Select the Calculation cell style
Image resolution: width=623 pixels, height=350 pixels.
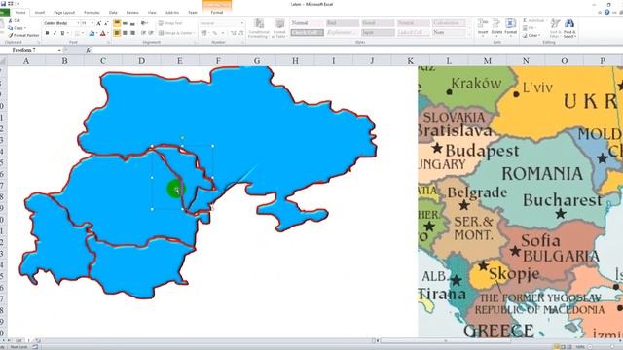coord(450,23)
